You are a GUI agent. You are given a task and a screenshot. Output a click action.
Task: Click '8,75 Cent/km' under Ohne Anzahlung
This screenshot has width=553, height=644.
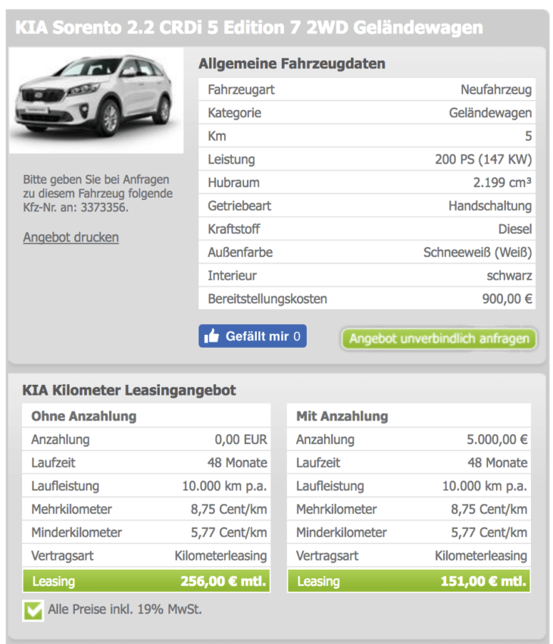[229, 509]
